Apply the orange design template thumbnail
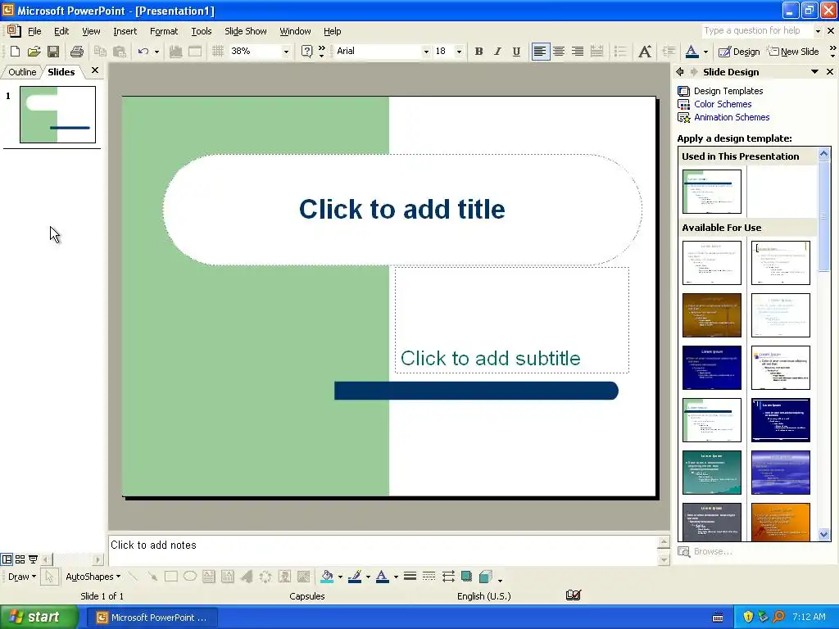Screen dimensions: 839x629 [x=780, y=522]
